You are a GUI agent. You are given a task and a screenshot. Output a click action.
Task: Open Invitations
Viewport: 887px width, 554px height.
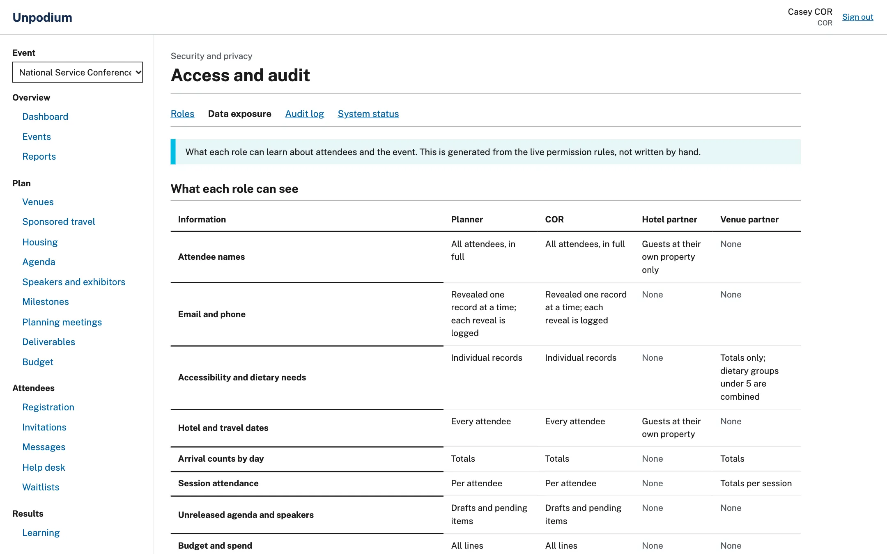pos(44,427)
